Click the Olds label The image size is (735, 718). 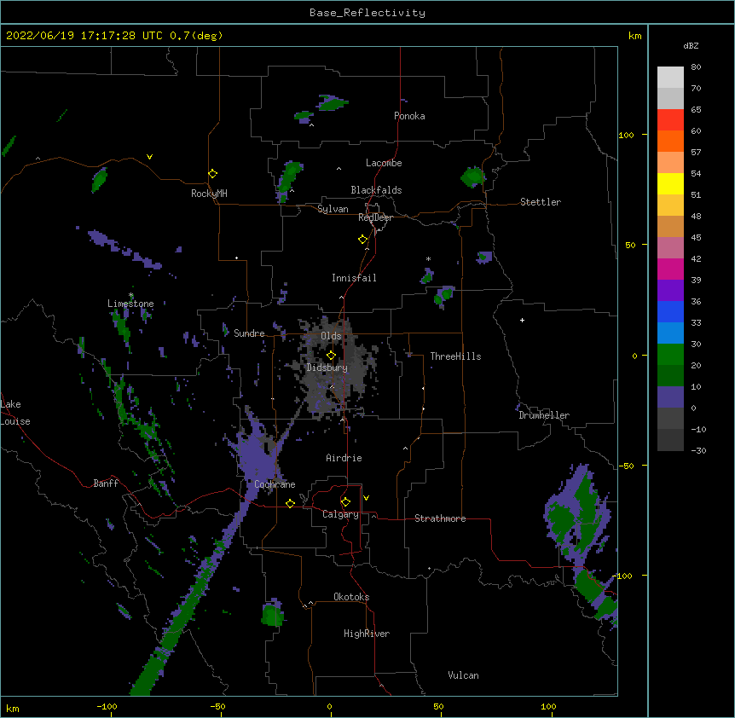point(331,336)
